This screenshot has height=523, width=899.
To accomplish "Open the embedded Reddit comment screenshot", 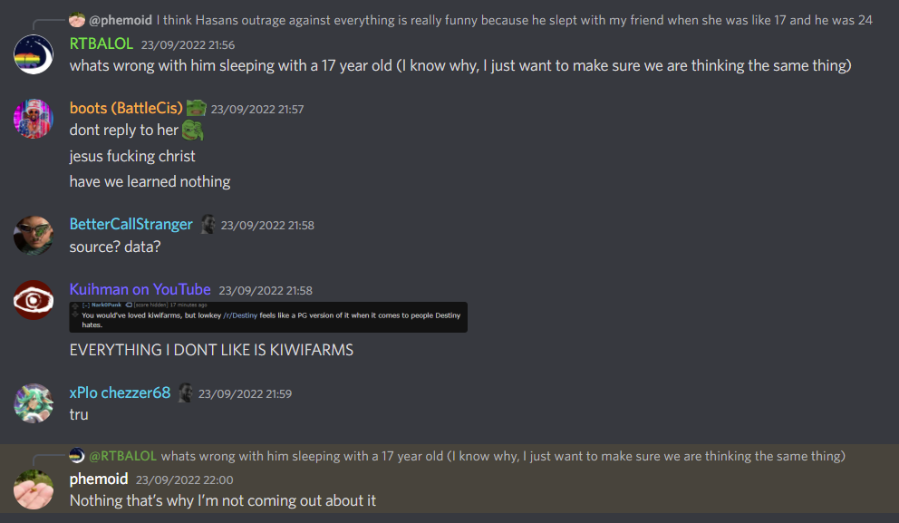I will coord(268,317).
